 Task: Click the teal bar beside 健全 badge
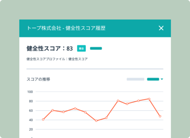tap(96, 48)
